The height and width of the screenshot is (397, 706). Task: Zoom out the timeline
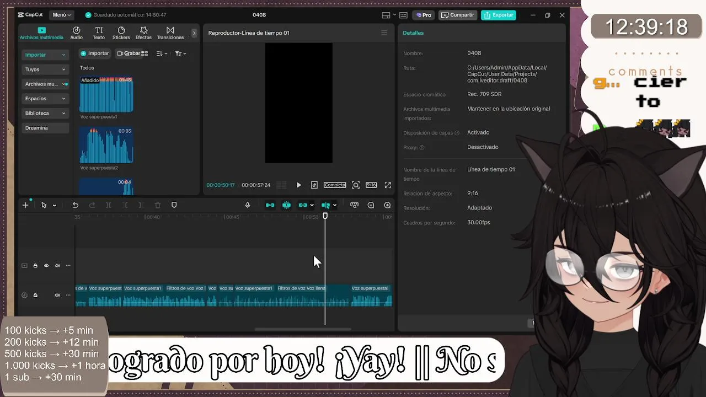[371, 205]
